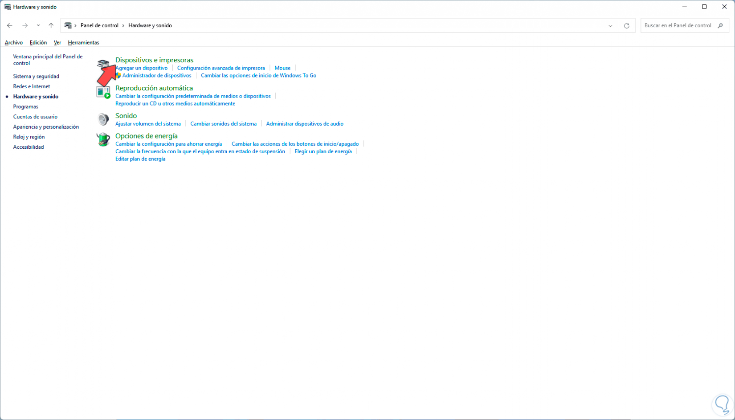Image resolution: width=735 pixels, height=420 pixels.
Task: Open Dispositivos e impresoras heading
Action: pyautogui.click(x=154, y=60)
